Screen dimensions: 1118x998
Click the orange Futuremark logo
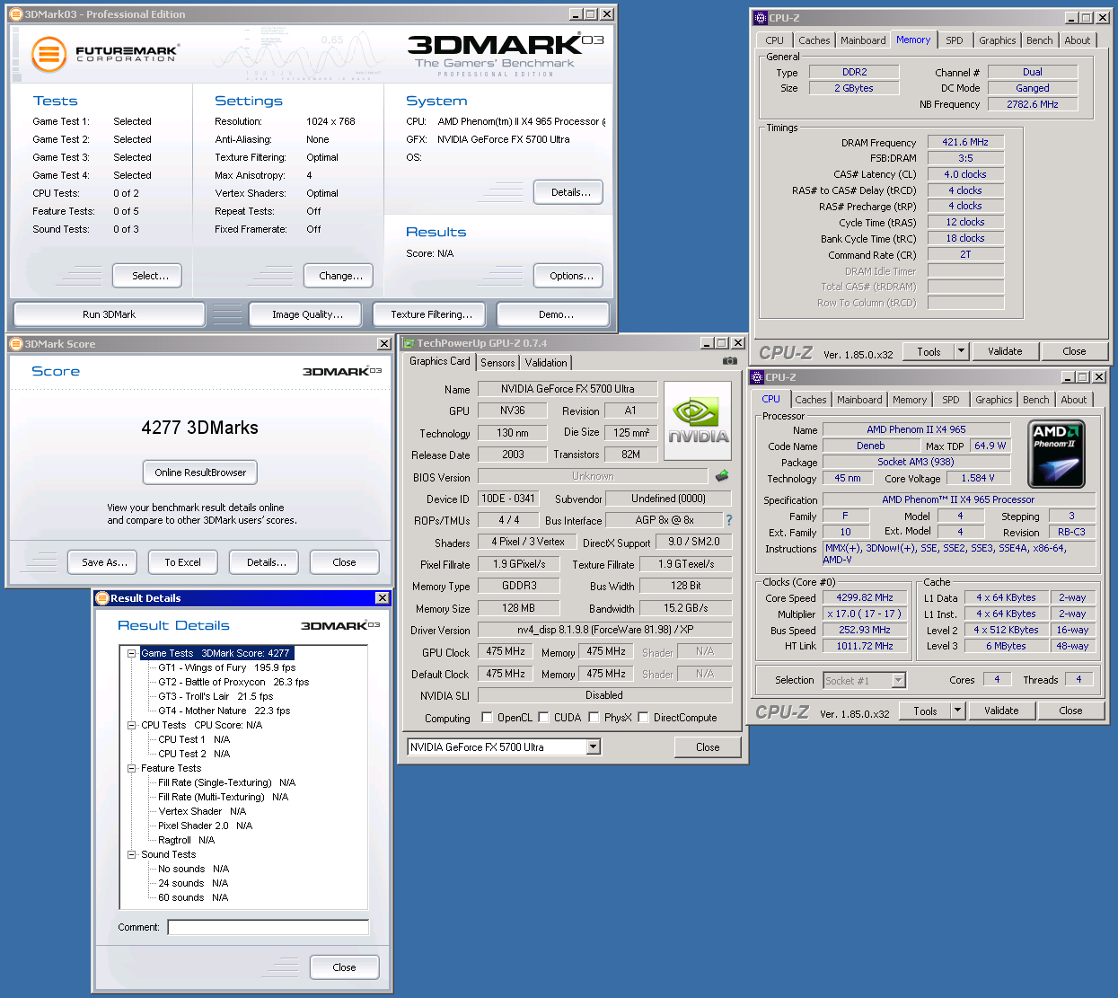point(49,54)
